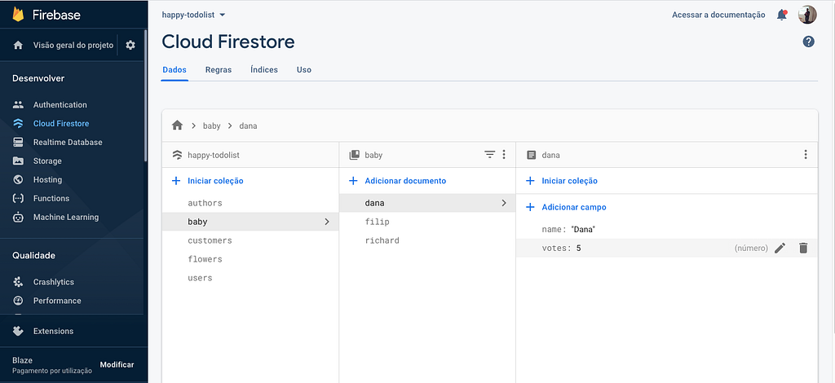The height and width of the screenshot is (383, 835).
Task: Open project settings gear icon
Action: [130, 45]
